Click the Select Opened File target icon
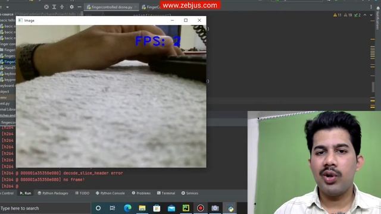This screenshot has height=214, width=381. click(x=46, y=7)
